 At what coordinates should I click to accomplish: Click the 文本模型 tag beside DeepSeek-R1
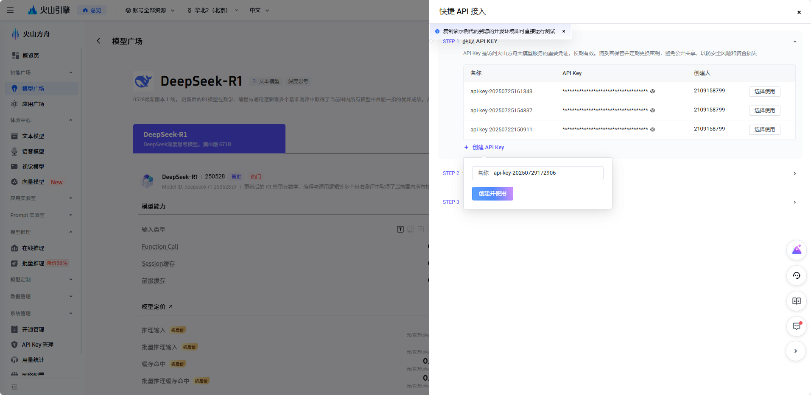click(x=266, y=81)
